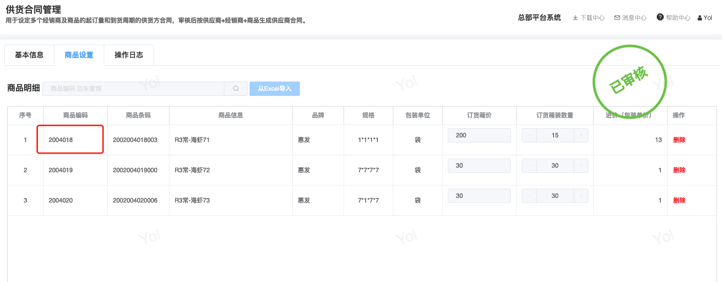Focus the 商品编码 search input field
This screenshot has height=282, width=722.
tap(134, 89)
